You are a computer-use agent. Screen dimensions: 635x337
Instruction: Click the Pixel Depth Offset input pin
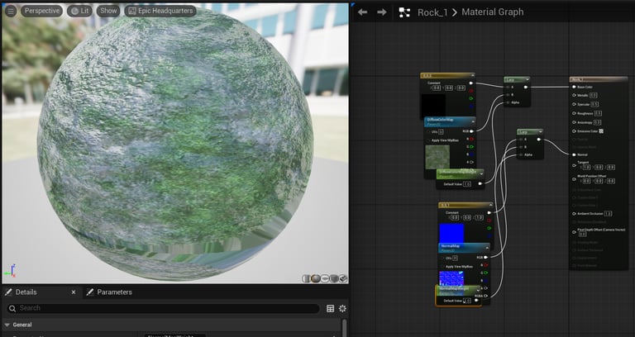point(574,232)
